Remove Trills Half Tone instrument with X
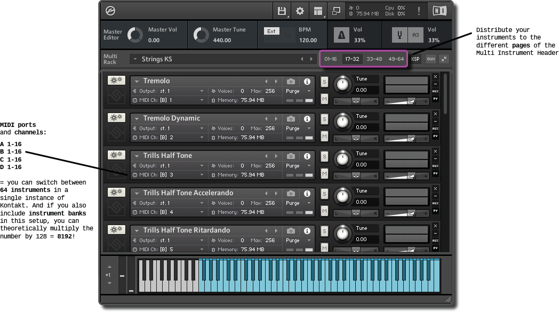 (435, 151)
